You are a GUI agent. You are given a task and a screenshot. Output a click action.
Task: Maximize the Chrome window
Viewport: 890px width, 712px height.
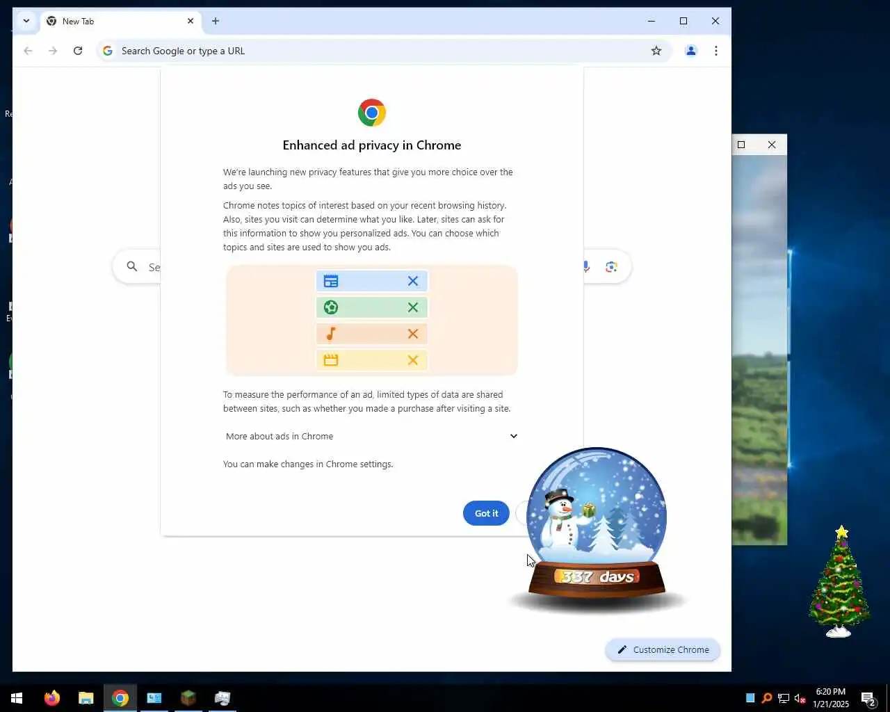coord(683,21)
